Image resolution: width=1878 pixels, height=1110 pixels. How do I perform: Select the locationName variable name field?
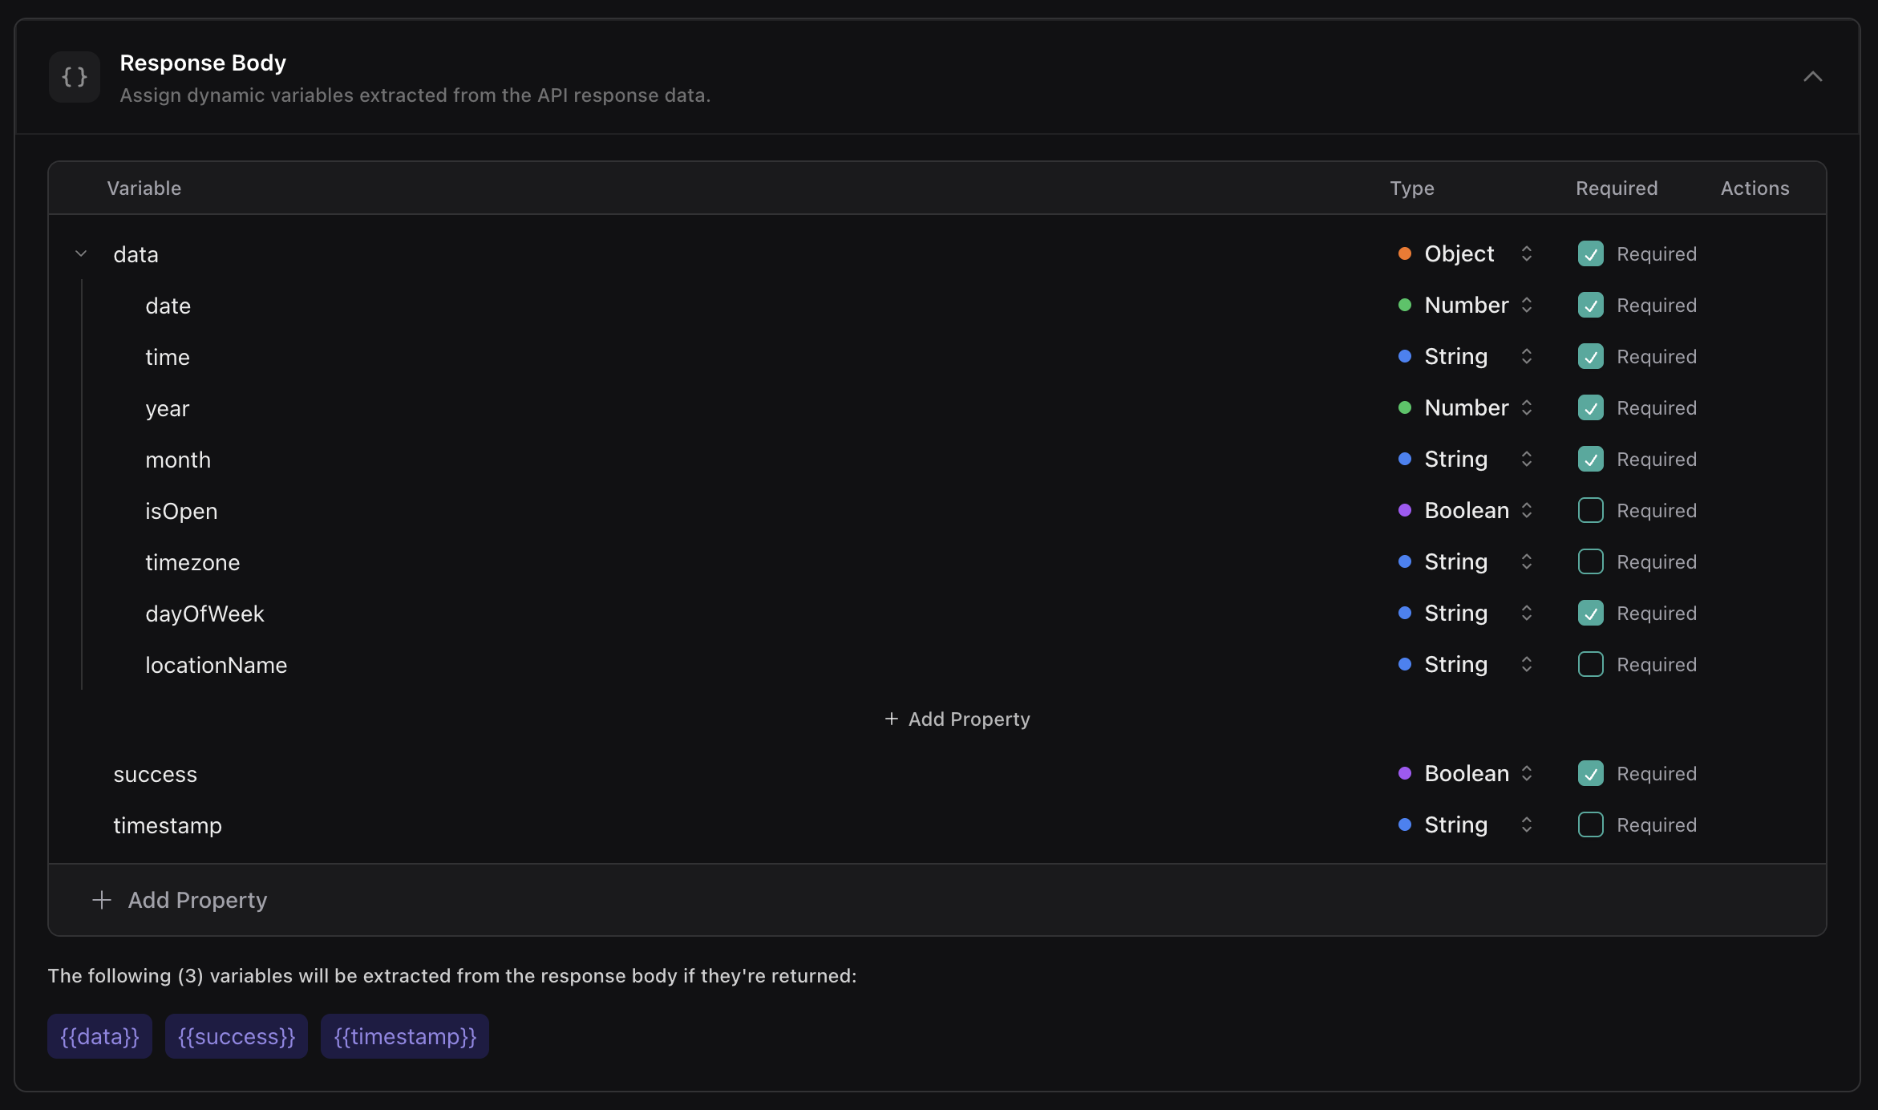click(x=217, y=665)
